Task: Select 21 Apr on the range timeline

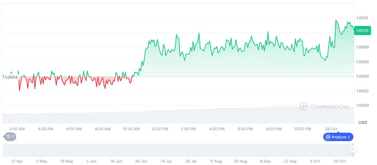Action: click(17, 161)
